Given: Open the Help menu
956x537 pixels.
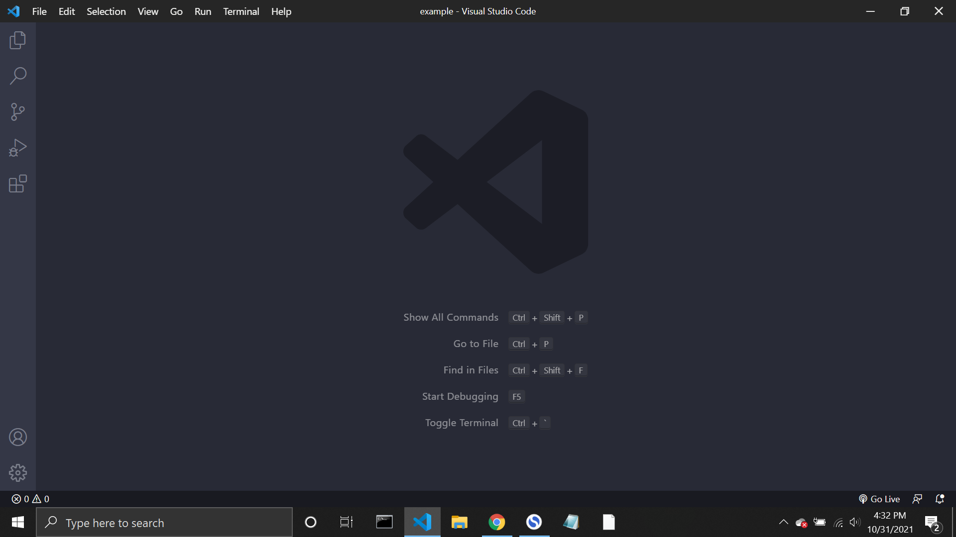Looking at the screenshot, I should point(281,11).
